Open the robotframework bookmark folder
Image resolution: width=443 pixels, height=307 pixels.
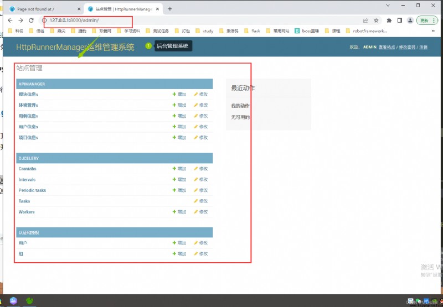pos(367,31)
